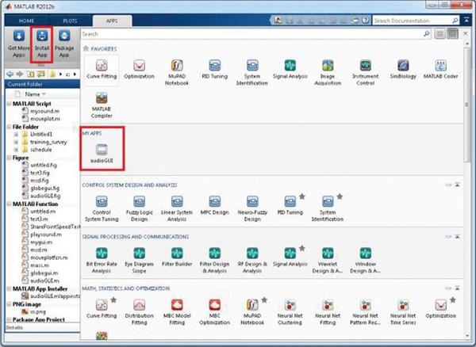Viewport: 476px width, 347px height.
Task: Open the Help question mark icon
Action: click(x=366, y=21)
